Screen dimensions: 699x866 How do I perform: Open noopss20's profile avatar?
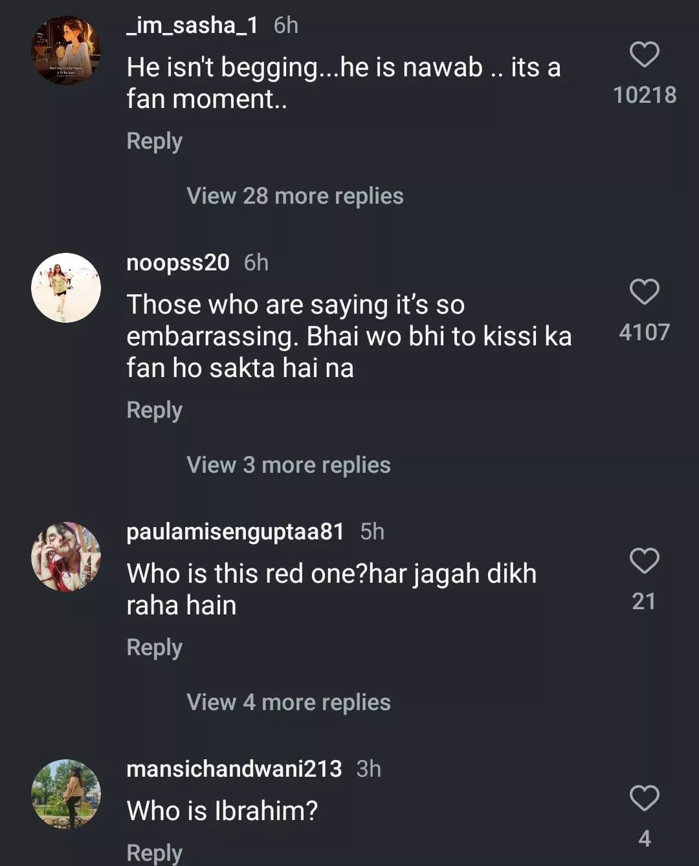[66, 288]
